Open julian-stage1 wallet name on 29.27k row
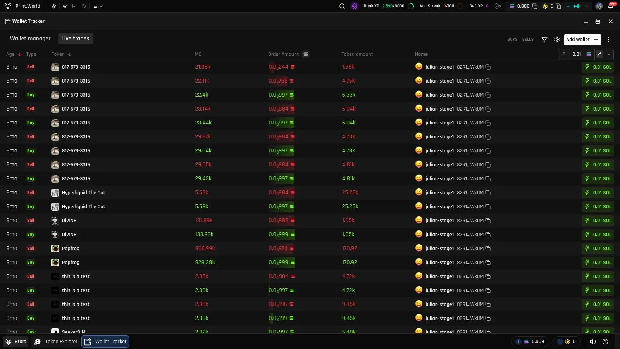The image size is (620, 349). tap(439, 137)
